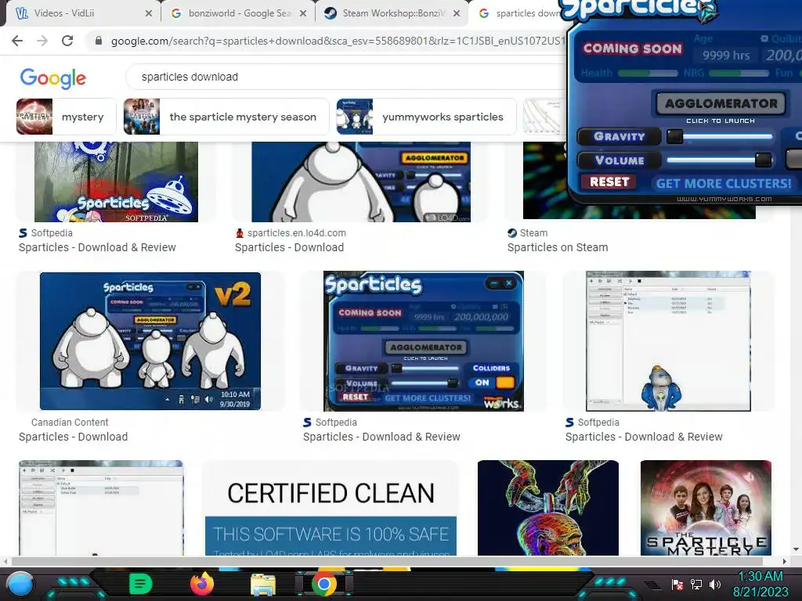Switch to the bonziworld Google Search tab

237,13
